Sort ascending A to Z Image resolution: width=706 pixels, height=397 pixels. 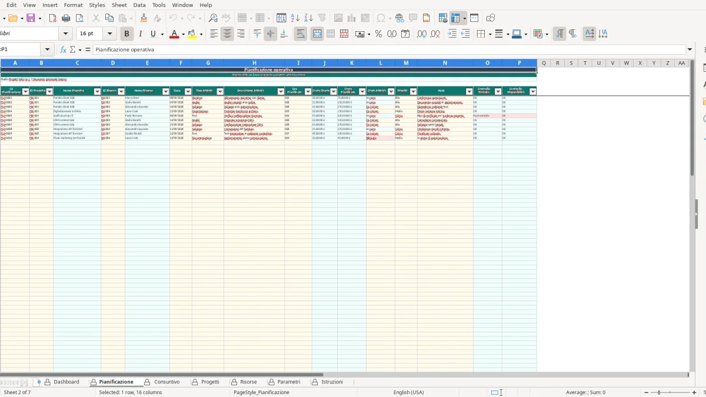295,18
